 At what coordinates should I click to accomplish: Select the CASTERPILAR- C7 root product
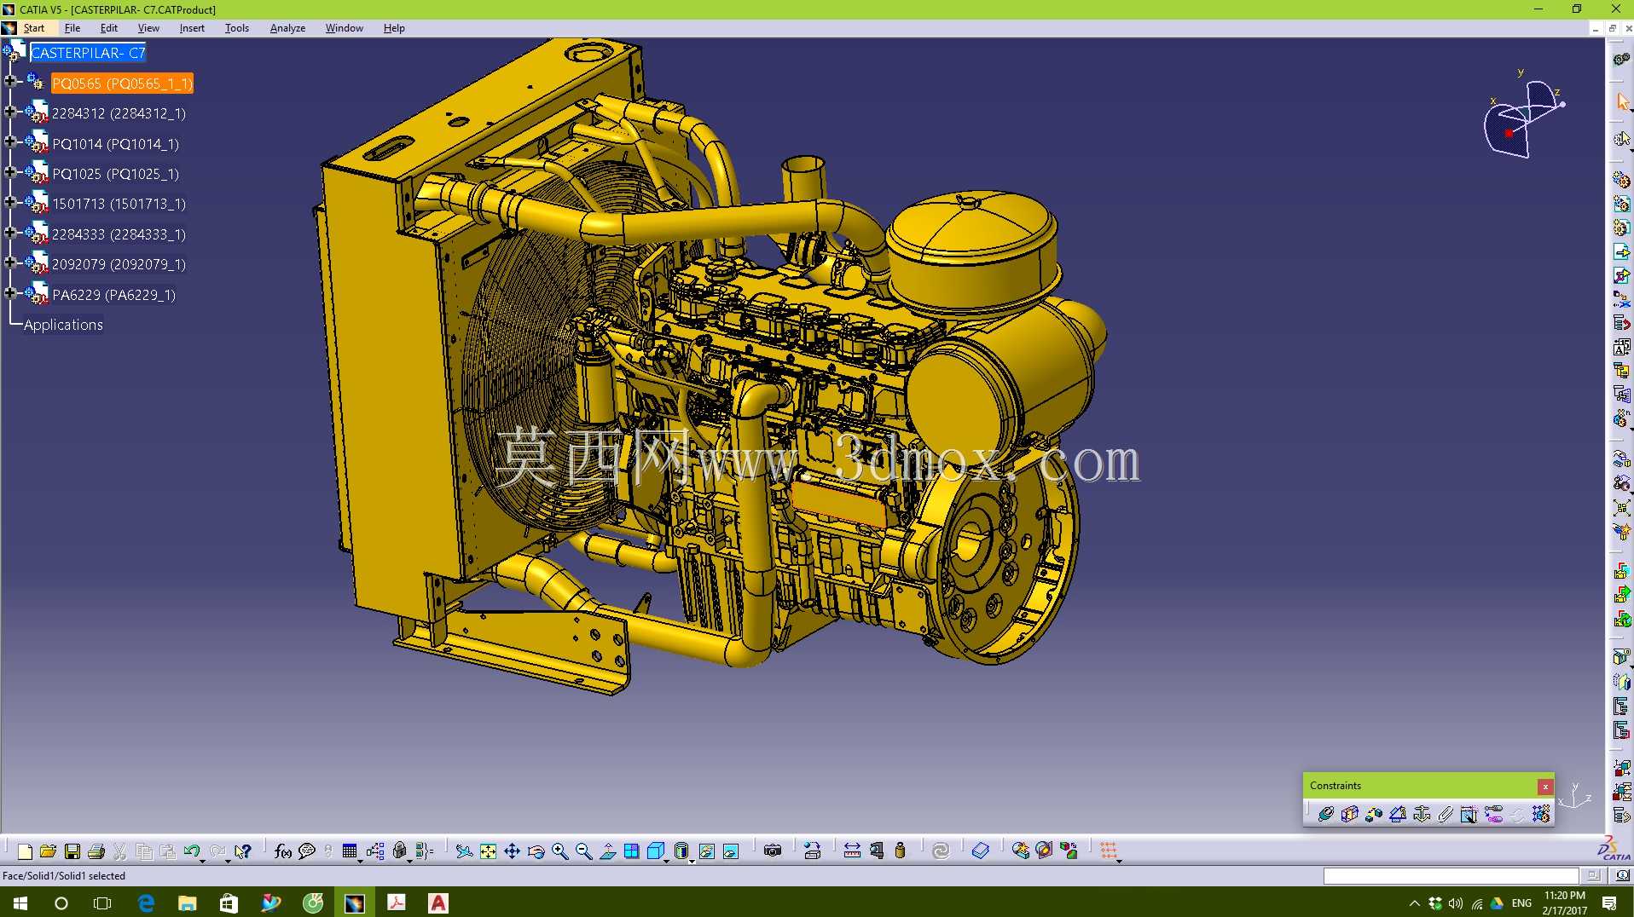coord(88,53)
